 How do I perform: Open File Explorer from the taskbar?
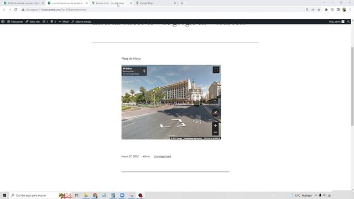[x=86, y=195]
